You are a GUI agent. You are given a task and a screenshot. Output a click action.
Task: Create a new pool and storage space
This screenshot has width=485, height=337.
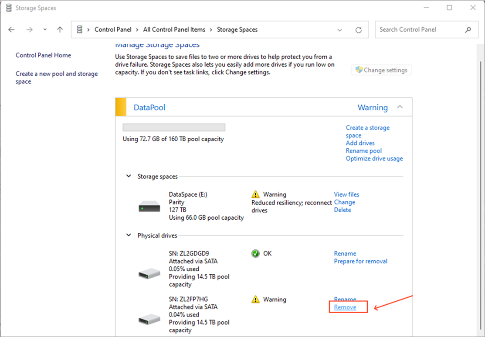pyautogui.click(x=57, y=78)
